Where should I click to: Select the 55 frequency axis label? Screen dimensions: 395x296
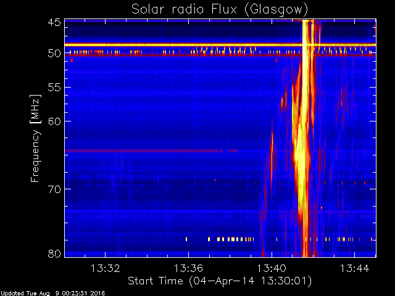pyautogui.click(x=54, y=88)
